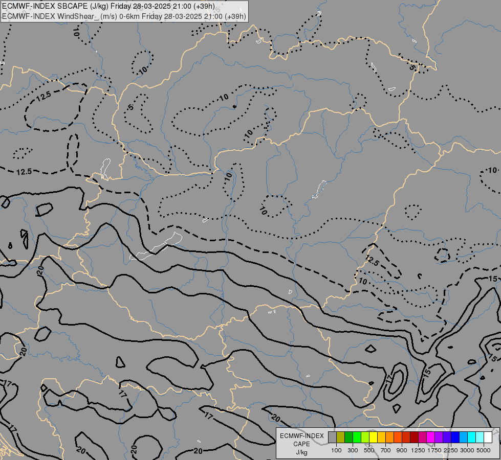This screenshot has height=460, width=501.
Task: Click the 100 legend tick label
Action: pos(336,450)
